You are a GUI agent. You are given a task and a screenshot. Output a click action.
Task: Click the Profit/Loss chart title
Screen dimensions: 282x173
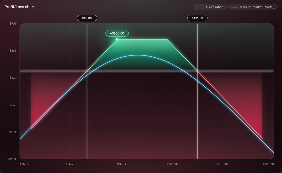[19, 7]
